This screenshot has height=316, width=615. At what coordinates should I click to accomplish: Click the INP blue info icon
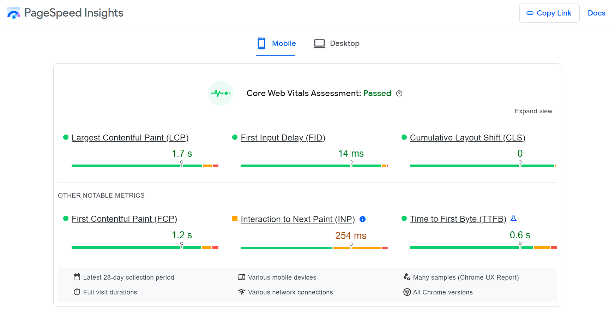pyautogui.click(x=362, y=219)
